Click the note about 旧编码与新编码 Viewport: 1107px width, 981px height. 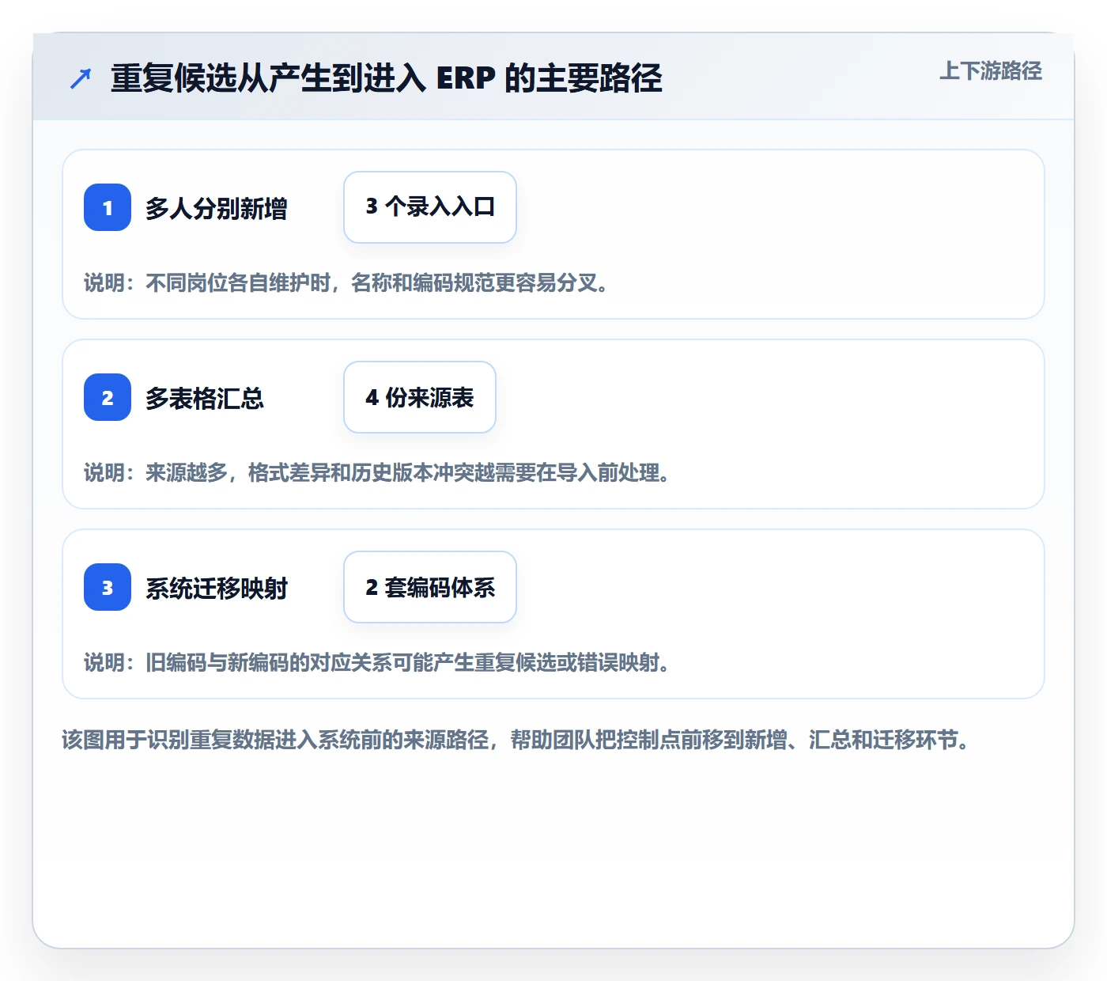(377, 662)
